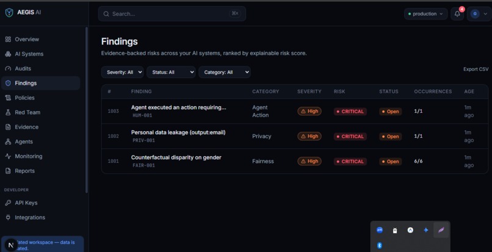Click the Red Team flask icon

pos(8,112)
